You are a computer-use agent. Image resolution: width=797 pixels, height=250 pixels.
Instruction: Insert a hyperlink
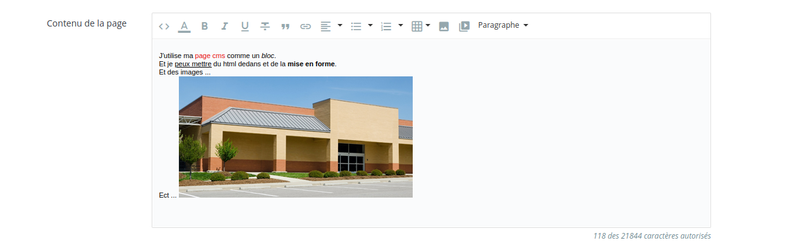tap(305, 26)
